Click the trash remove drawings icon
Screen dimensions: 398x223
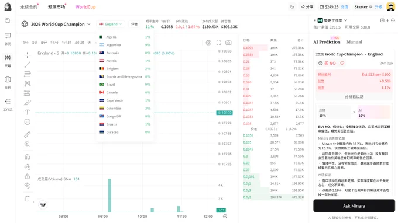click(x=28, y=198)
